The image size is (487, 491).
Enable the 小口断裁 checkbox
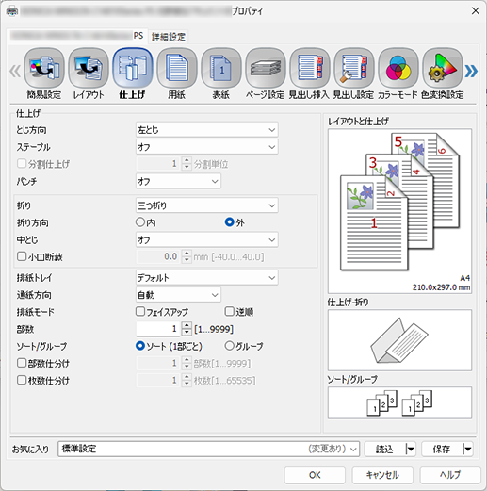(22, 256)
